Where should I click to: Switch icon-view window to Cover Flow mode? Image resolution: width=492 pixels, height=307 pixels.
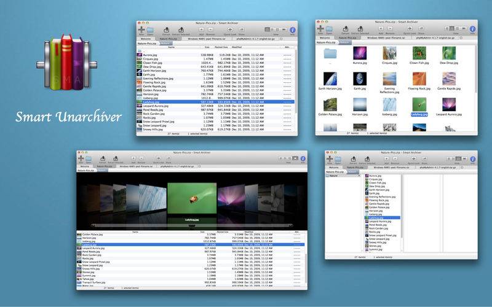pyautogui.click(x=463, y=28)
